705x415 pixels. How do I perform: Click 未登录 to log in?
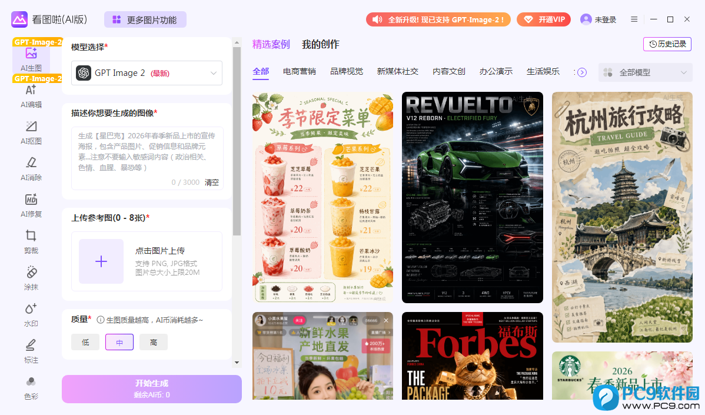[605, 20]
